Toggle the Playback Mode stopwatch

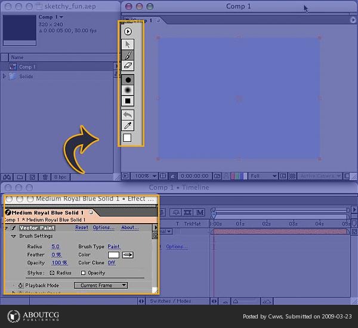20,285
